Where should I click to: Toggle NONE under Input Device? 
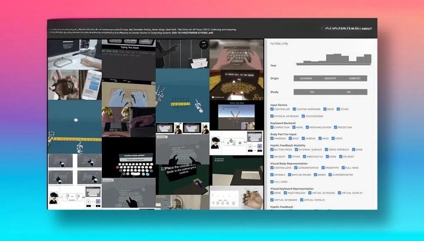(325, 109)
